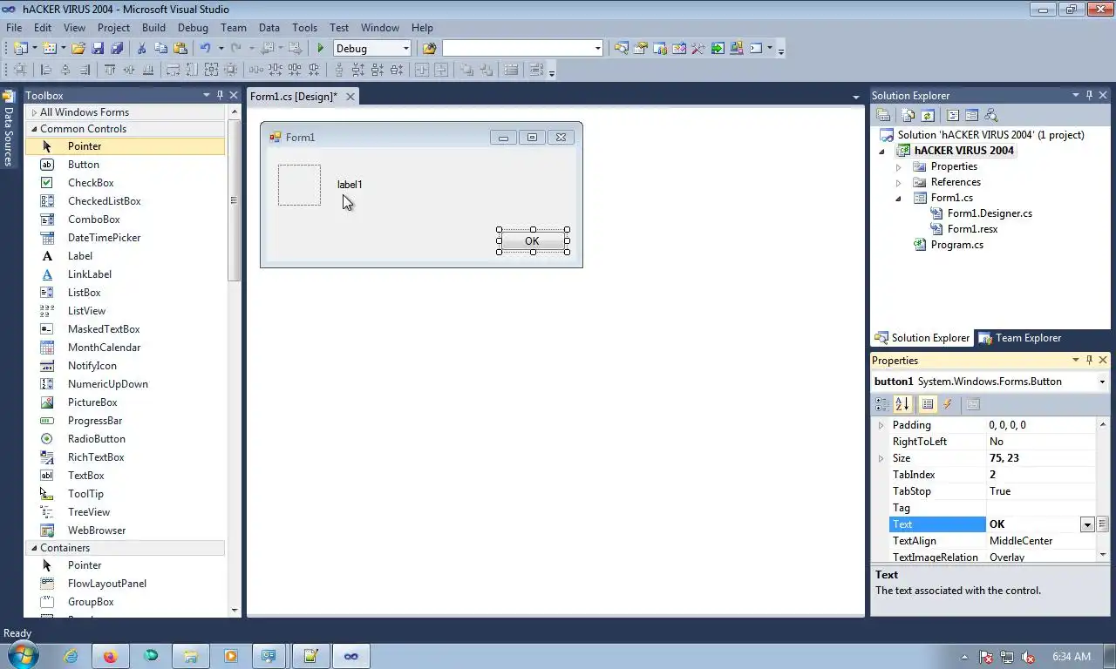
Task: Click the Center Horizontally layout icon
Action: click(421, 70)
